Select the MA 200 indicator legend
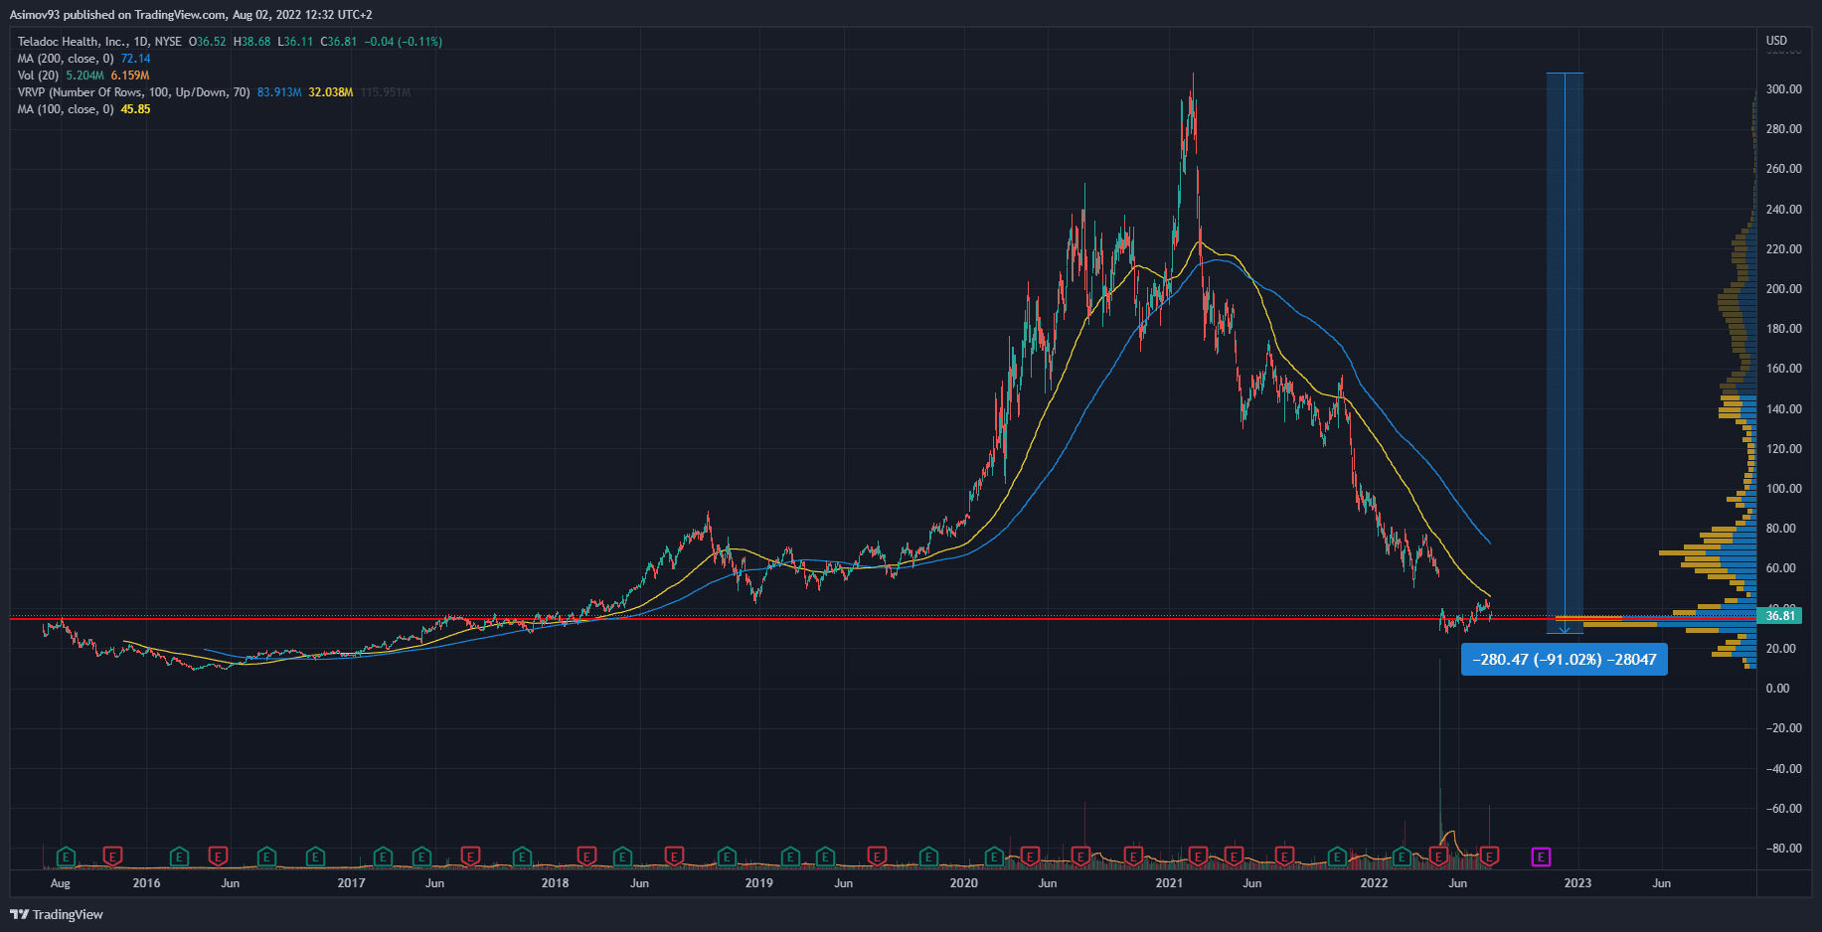Image resolution: width=1822 pixels, height=932 pixels. click(x=65, y=59)
